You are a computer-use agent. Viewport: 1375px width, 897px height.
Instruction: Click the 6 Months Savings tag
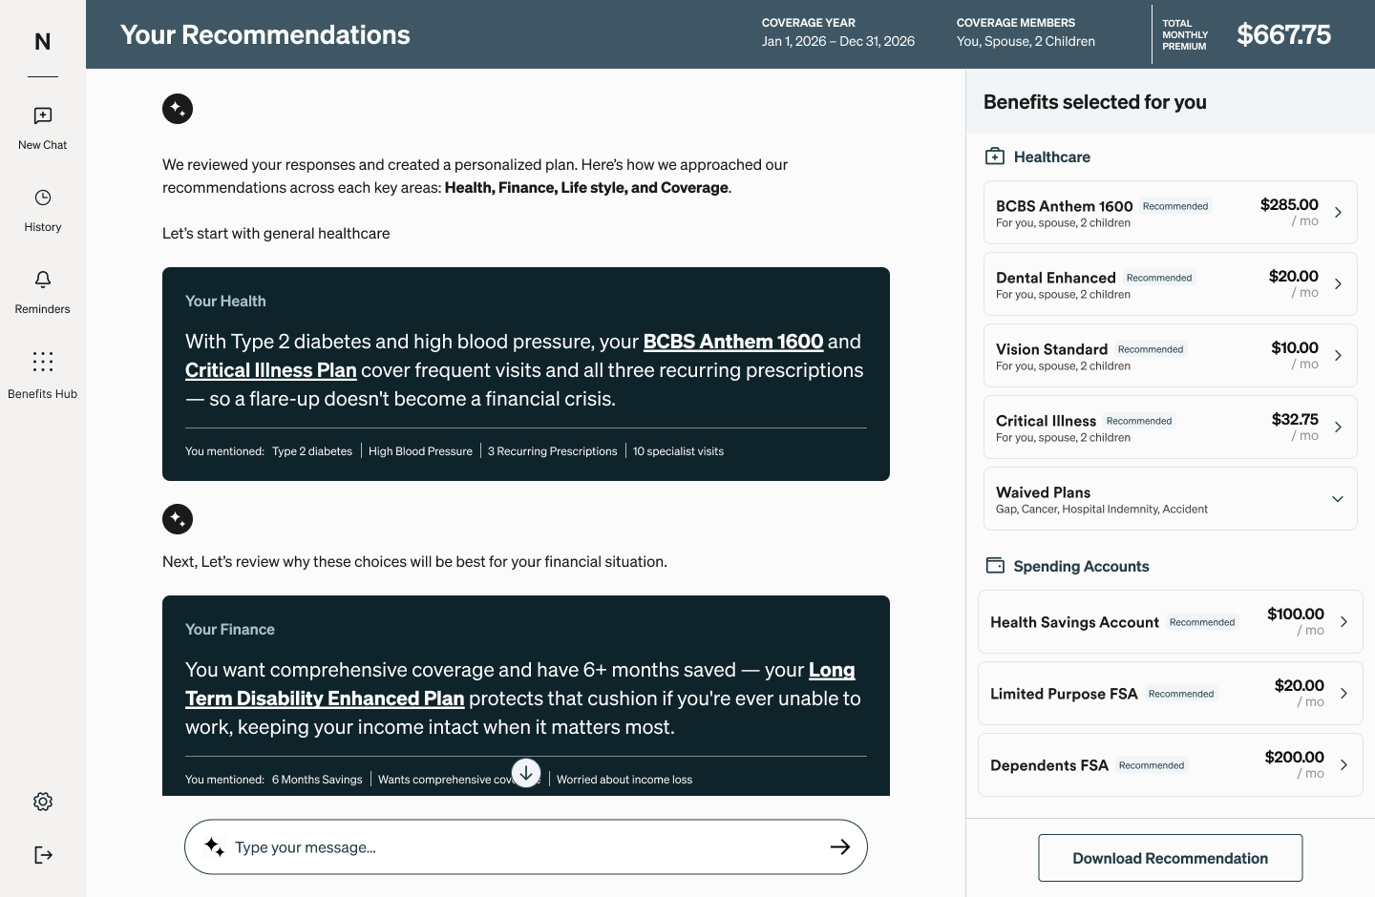point(317,780)
